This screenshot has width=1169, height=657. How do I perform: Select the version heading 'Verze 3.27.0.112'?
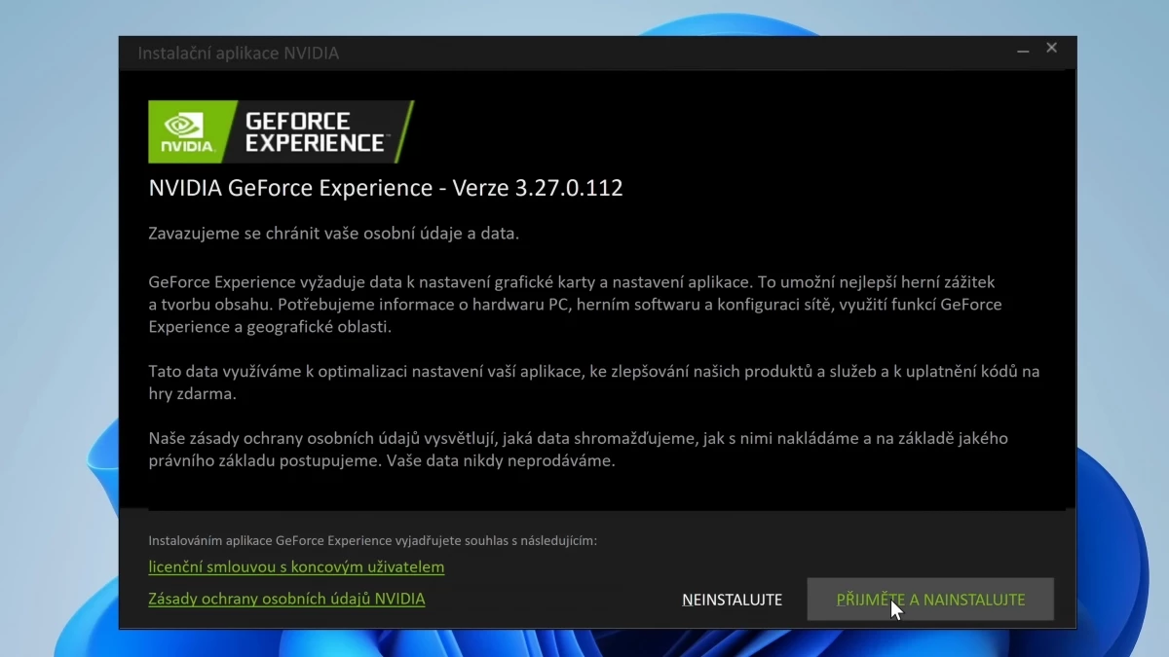[538, 188]
